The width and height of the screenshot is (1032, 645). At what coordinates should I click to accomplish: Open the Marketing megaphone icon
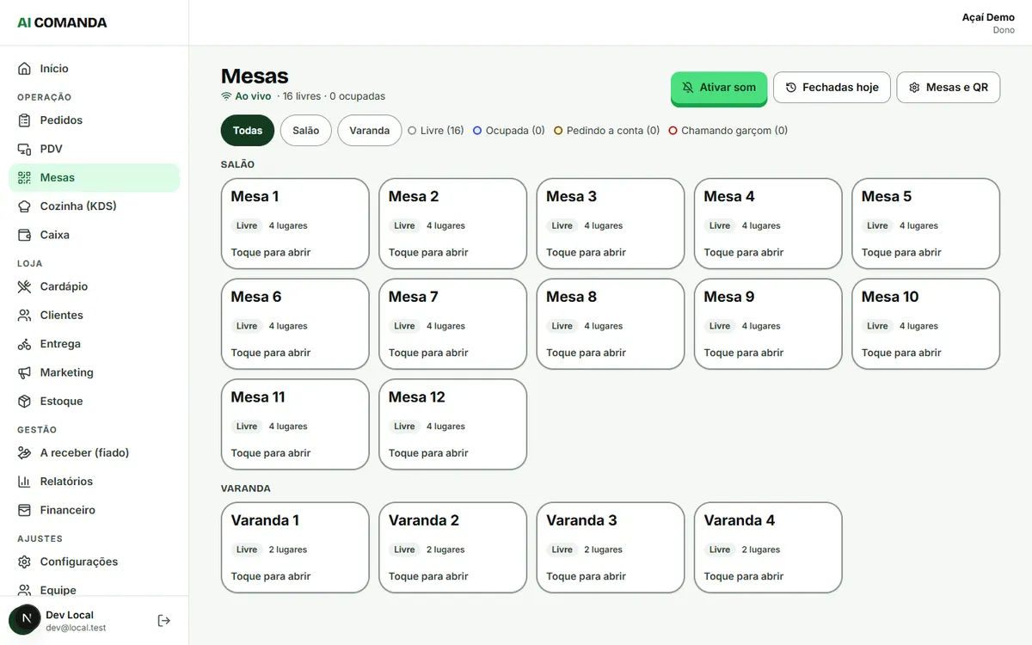click(24, 372)
